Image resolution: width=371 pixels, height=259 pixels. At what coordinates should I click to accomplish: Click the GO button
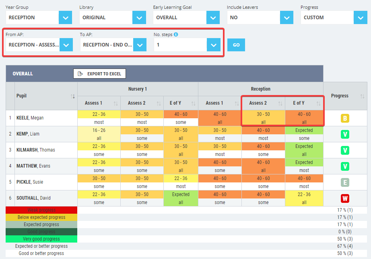pos(236,45)
